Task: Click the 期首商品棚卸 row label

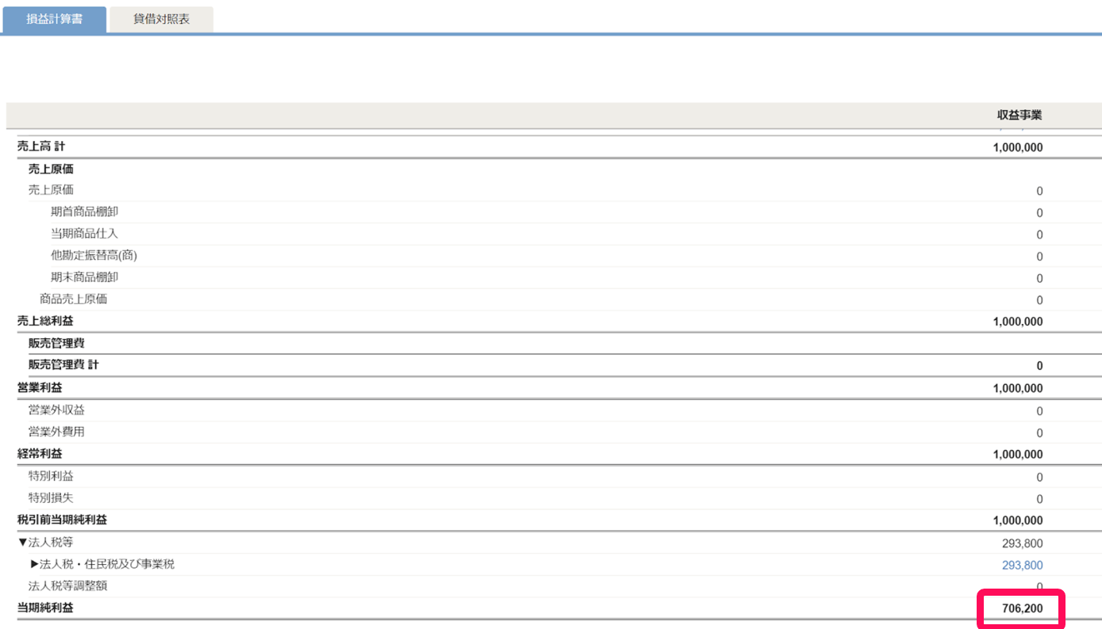Action: click(84, 212)
